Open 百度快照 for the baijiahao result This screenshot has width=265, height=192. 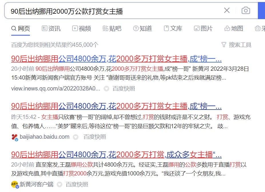(95, 137)
